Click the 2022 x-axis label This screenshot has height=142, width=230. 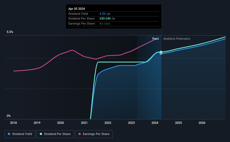point(108,123)
